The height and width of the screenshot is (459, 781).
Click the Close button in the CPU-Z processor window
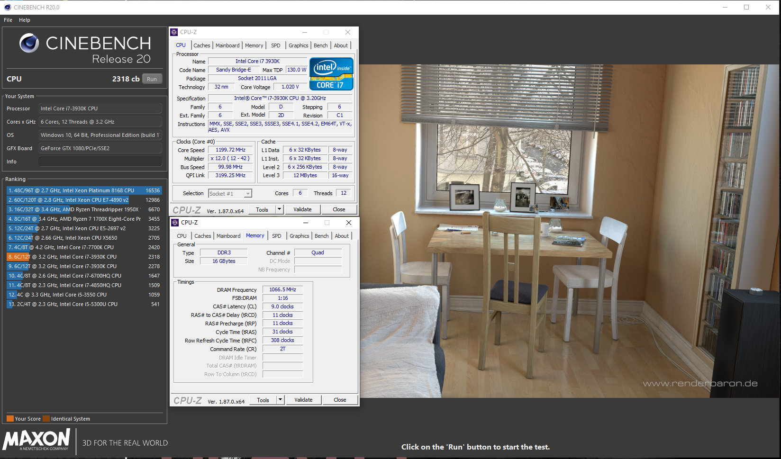339,209
